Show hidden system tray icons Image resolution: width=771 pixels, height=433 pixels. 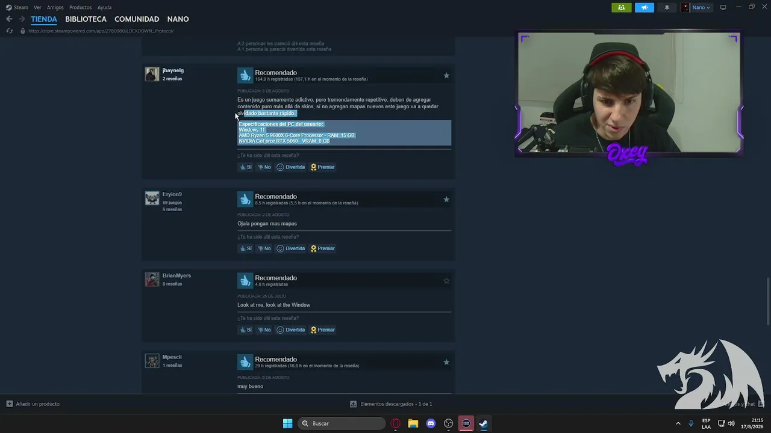pos(678,423)
